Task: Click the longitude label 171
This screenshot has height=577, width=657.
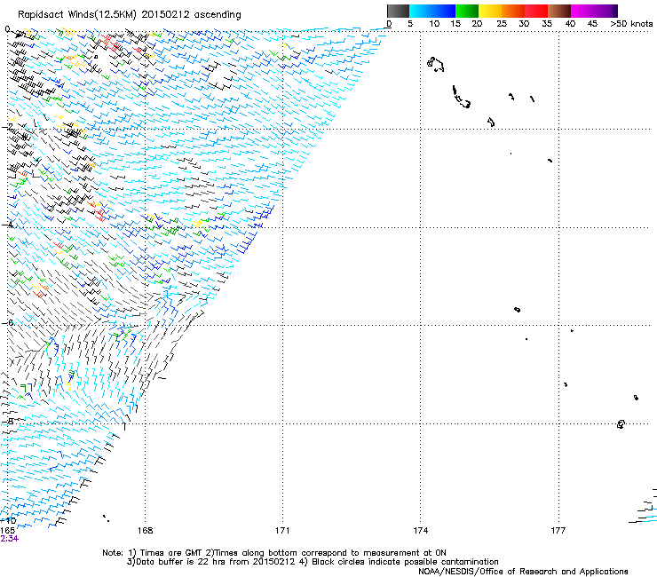Action: point(282,531)
